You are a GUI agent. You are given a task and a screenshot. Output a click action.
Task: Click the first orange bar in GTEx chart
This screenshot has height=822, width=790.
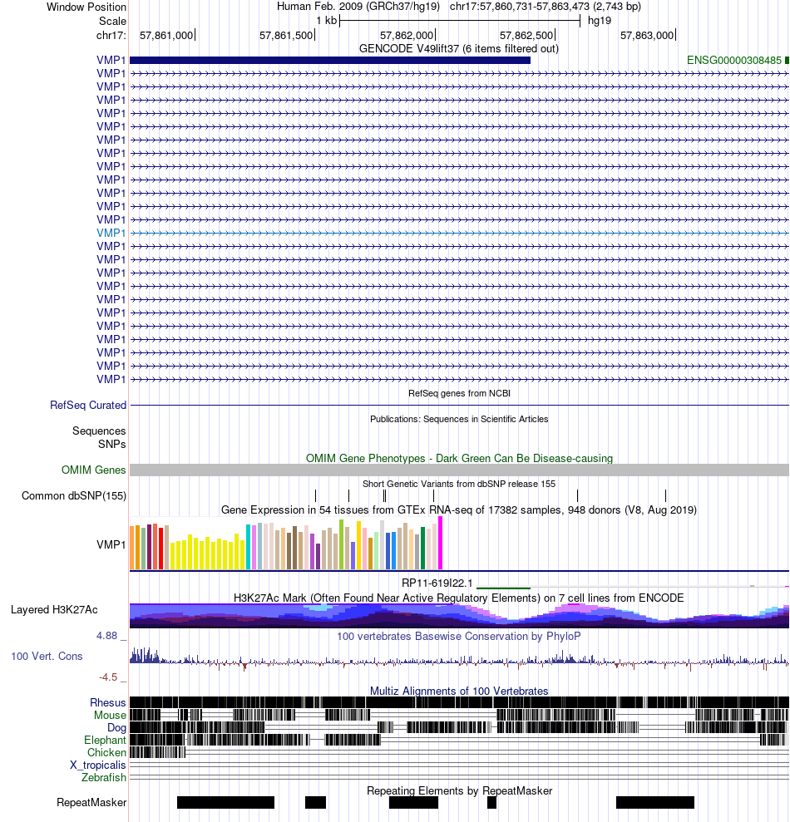pyautogui.click(x=132, y=547)
